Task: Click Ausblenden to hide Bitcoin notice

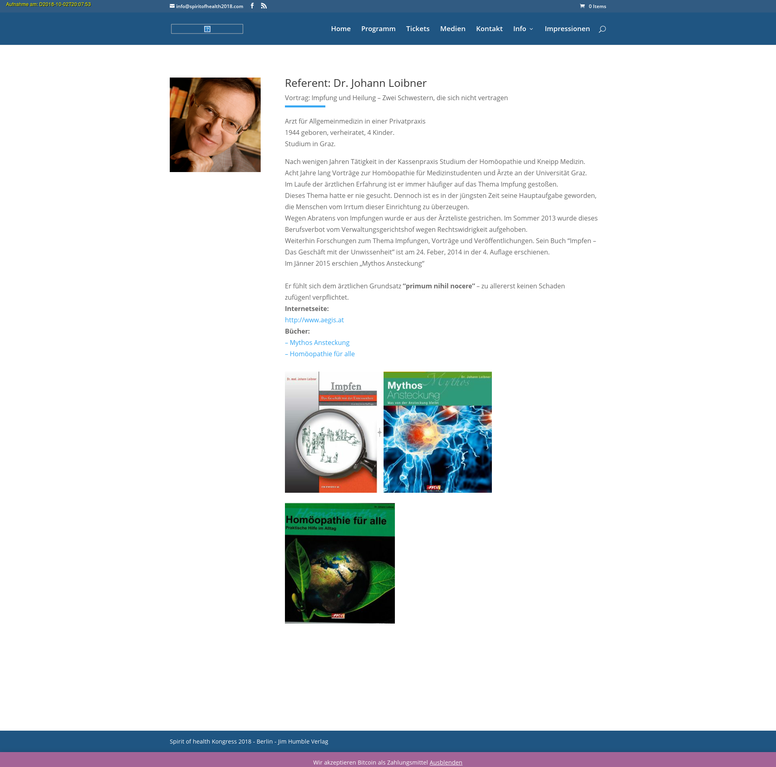Action: click(445, 762)
